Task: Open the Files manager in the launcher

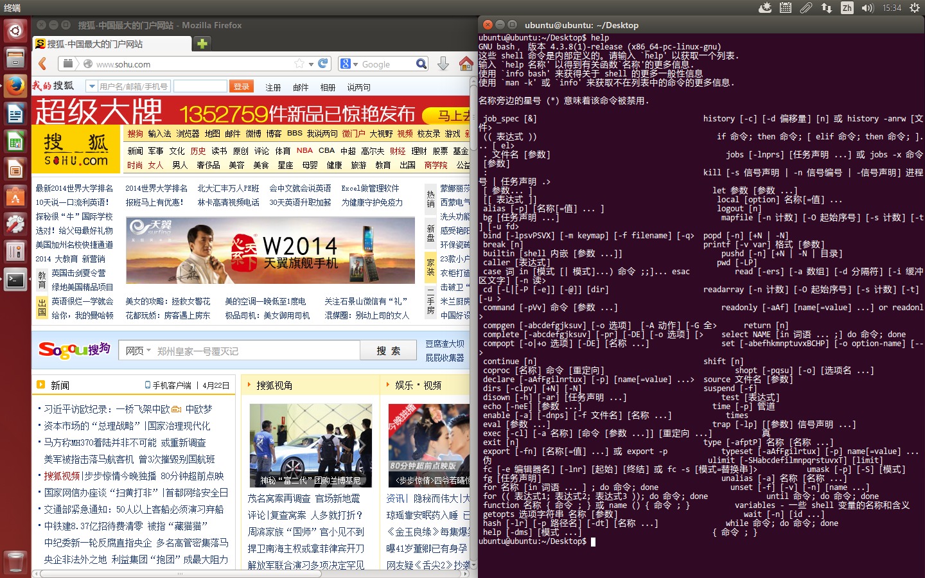Action: pyautogui.click(x=15, y=58)
